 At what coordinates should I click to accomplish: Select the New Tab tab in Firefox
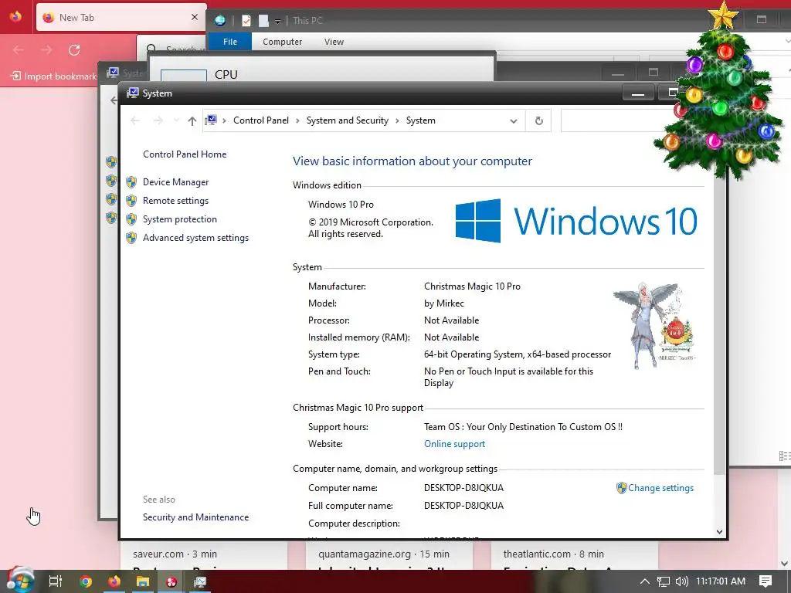121,18
